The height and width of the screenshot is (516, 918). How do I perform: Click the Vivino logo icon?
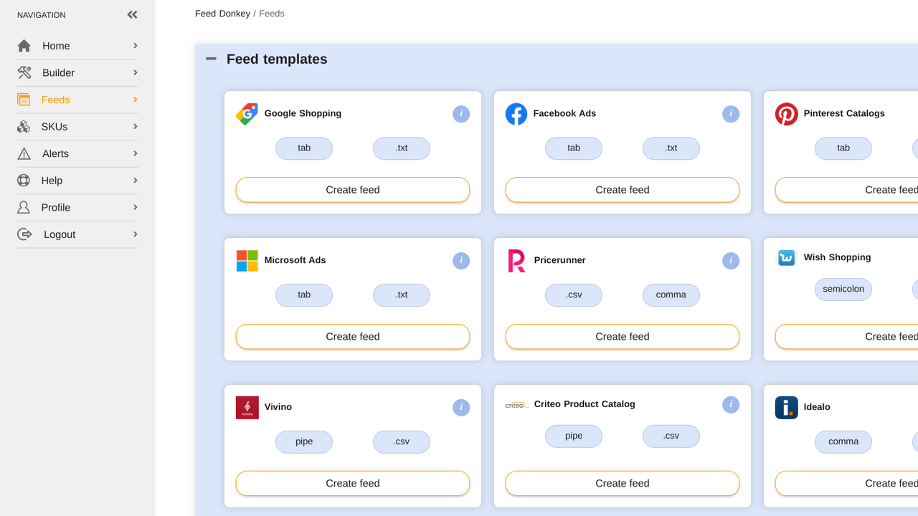pyautogui.click(x=247, y=407)
